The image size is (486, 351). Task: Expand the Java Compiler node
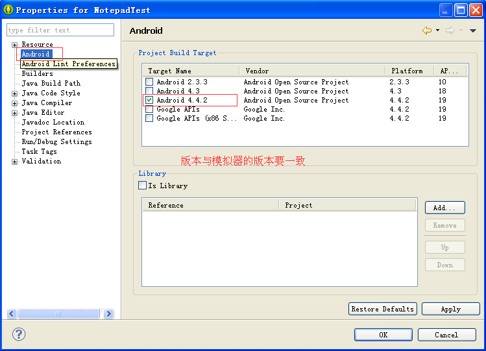click(x=14, y=103)
